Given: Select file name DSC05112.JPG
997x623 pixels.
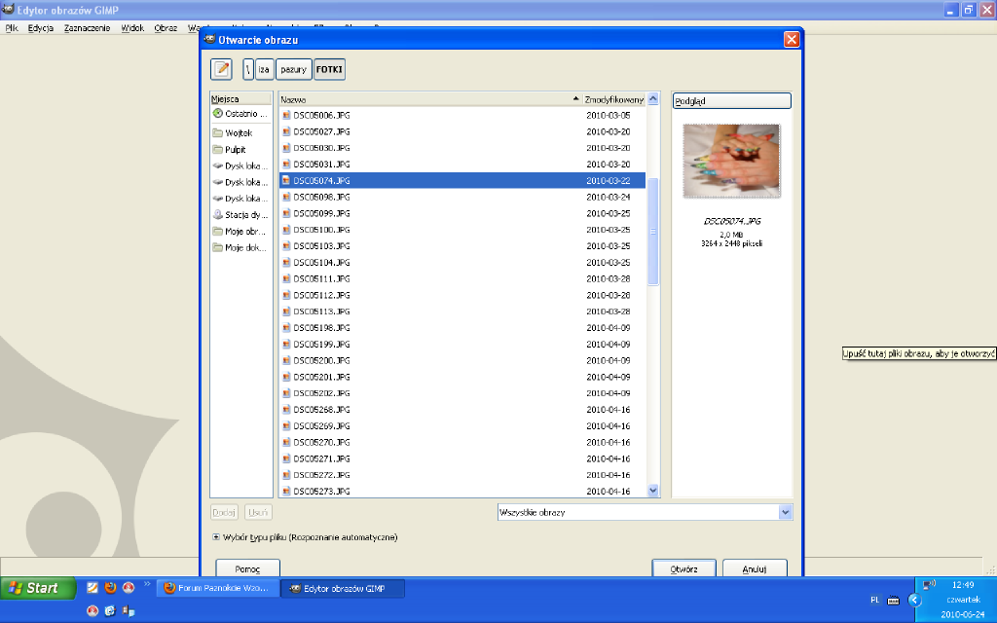Looking at the screenshot, I should pyautogui.click(x=321, y=295).
